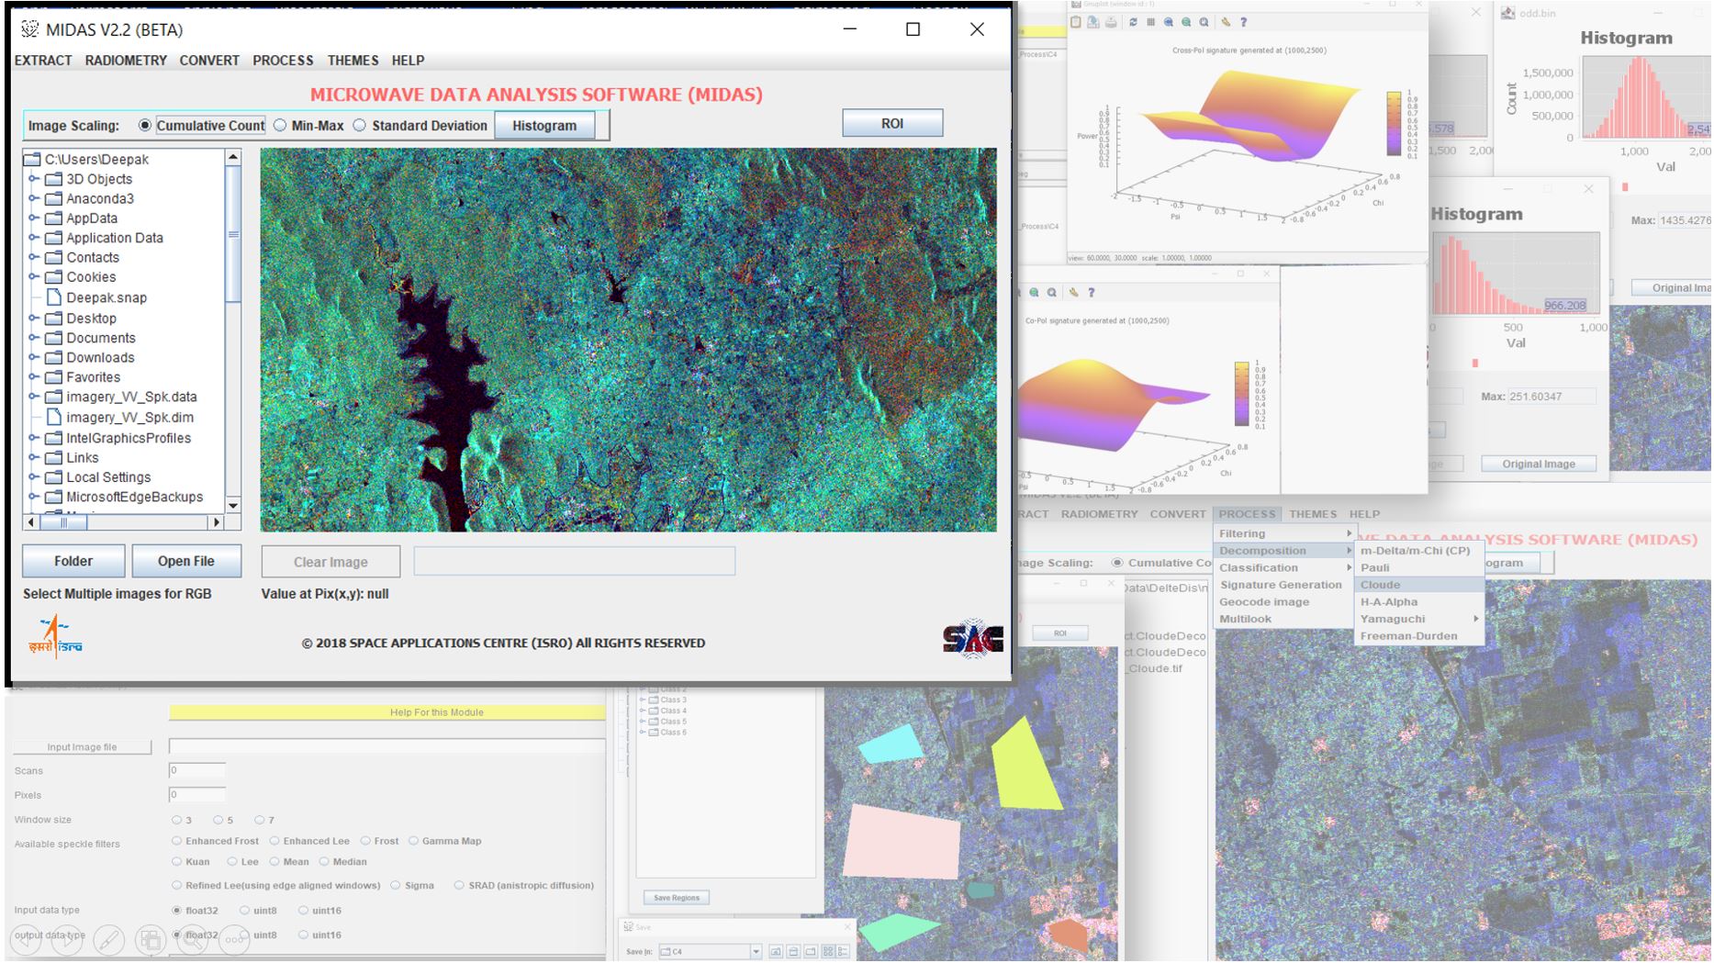The height and width of the screenshot is (963, 1714).
Task: Click the autoscale icon in Co-Pol Gnuplot window
Action: pyautogui.click(x=1052, y=292)
